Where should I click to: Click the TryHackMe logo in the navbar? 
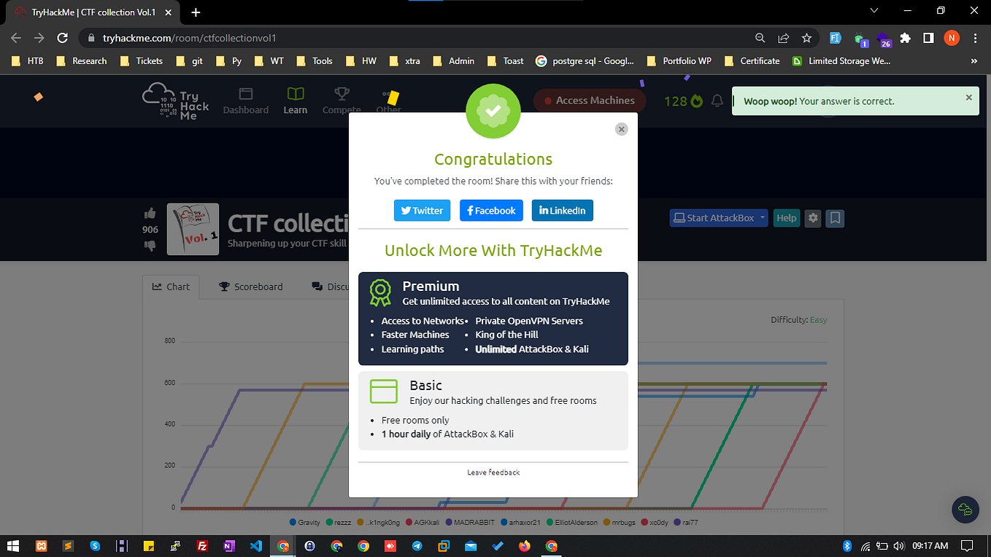[175, 101]
